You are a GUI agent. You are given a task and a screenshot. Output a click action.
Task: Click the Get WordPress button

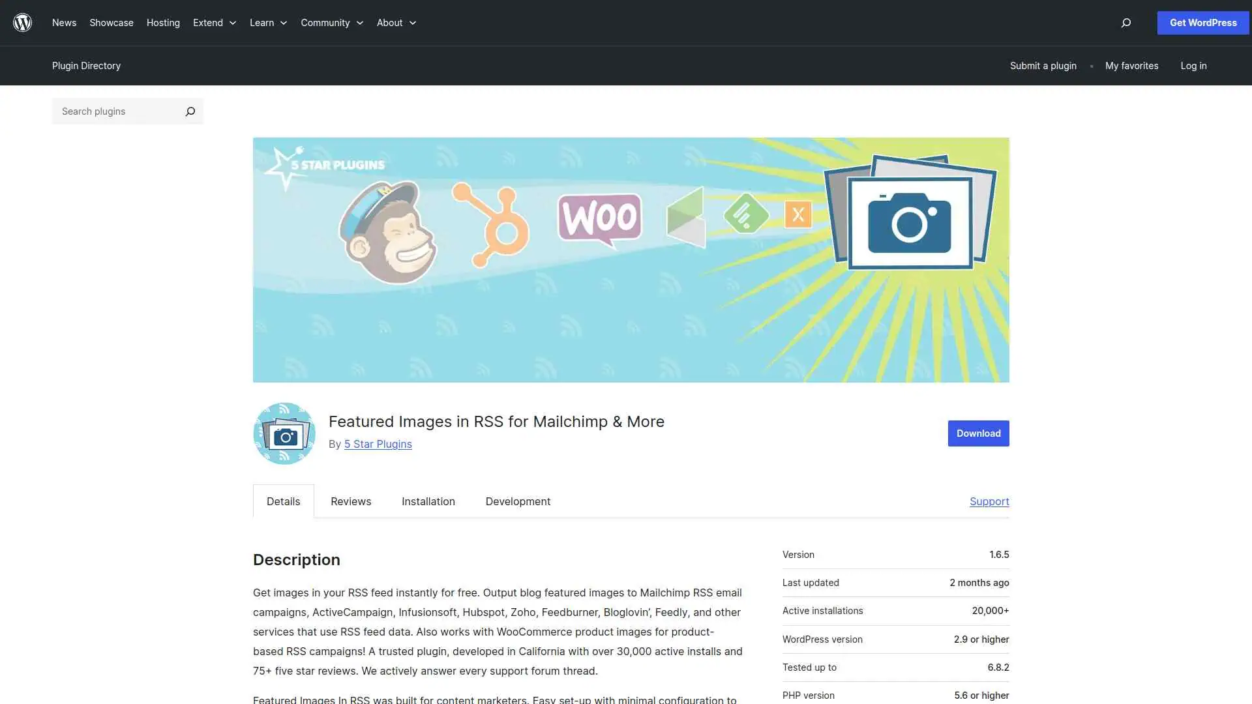click(x=1202, y=22)
